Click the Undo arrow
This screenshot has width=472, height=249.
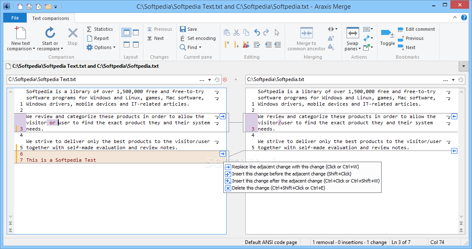point(257,32)
